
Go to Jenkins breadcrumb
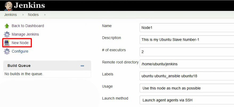click(10, 15)
